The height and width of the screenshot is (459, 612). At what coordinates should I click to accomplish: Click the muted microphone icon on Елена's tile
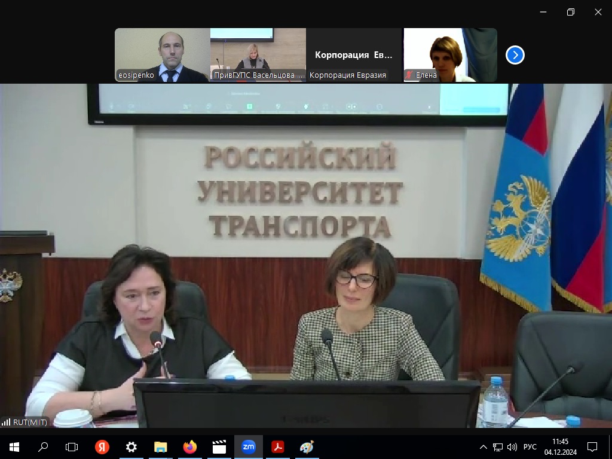tap(409, 75)
